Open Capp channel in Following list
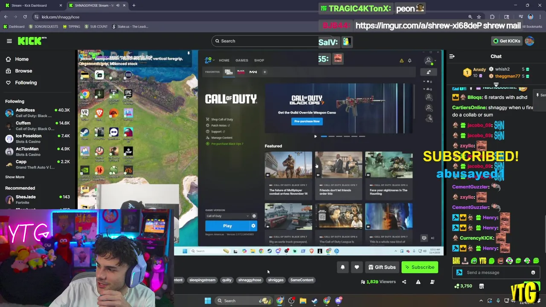The height and width of the screenshot is (307, 546). click(x=37, y=164)
